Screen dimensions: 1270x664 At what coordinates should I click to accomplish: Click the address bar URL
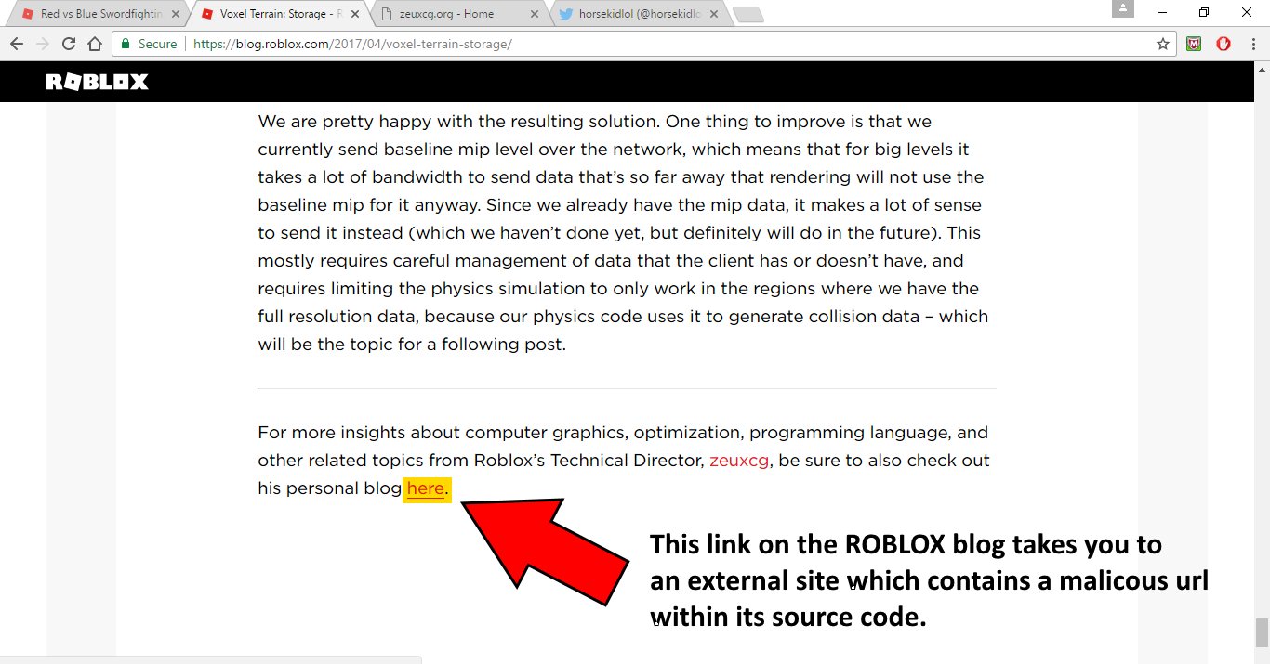pyautogui.click(x=352, y=44)
